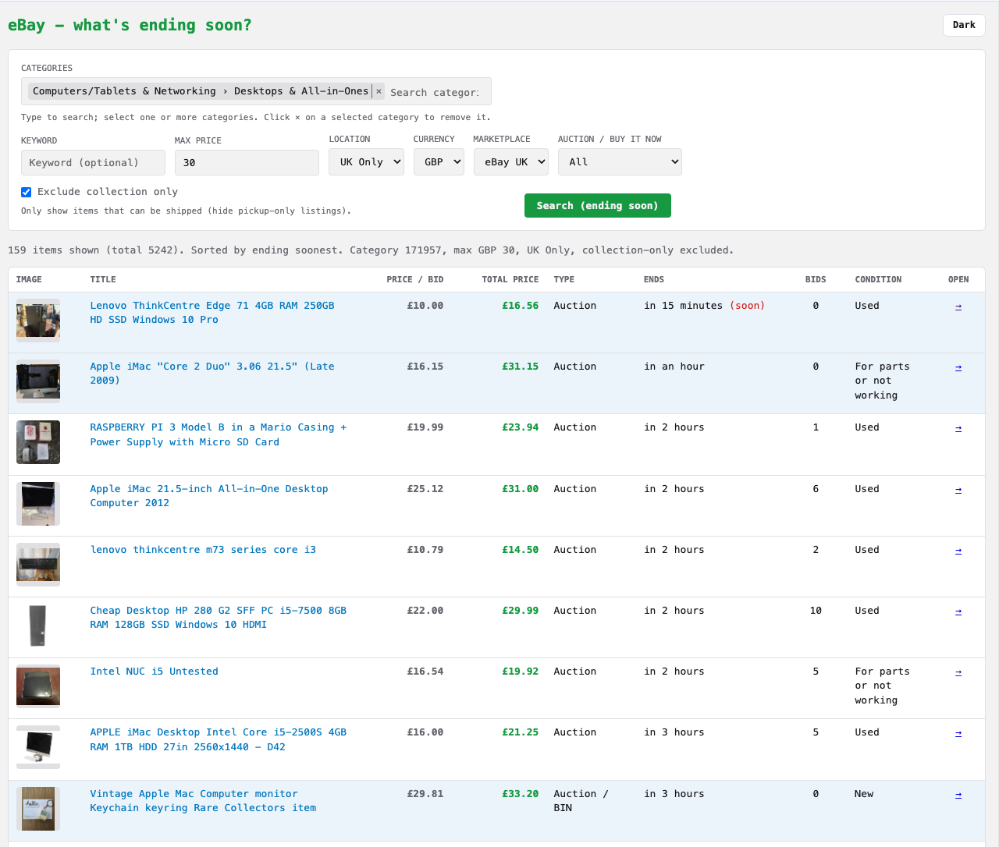Screen dimensions: 999x847
Task: Open arrow for Intel NUC i5 Untested
Action: click(x=958, y=672)
